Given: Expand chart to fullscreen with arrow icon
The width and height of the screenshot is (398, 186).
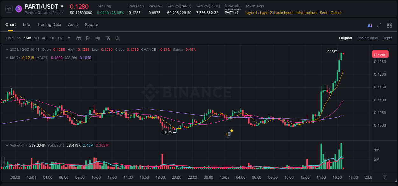Looking at the screenshot, I should pos(379,25).
